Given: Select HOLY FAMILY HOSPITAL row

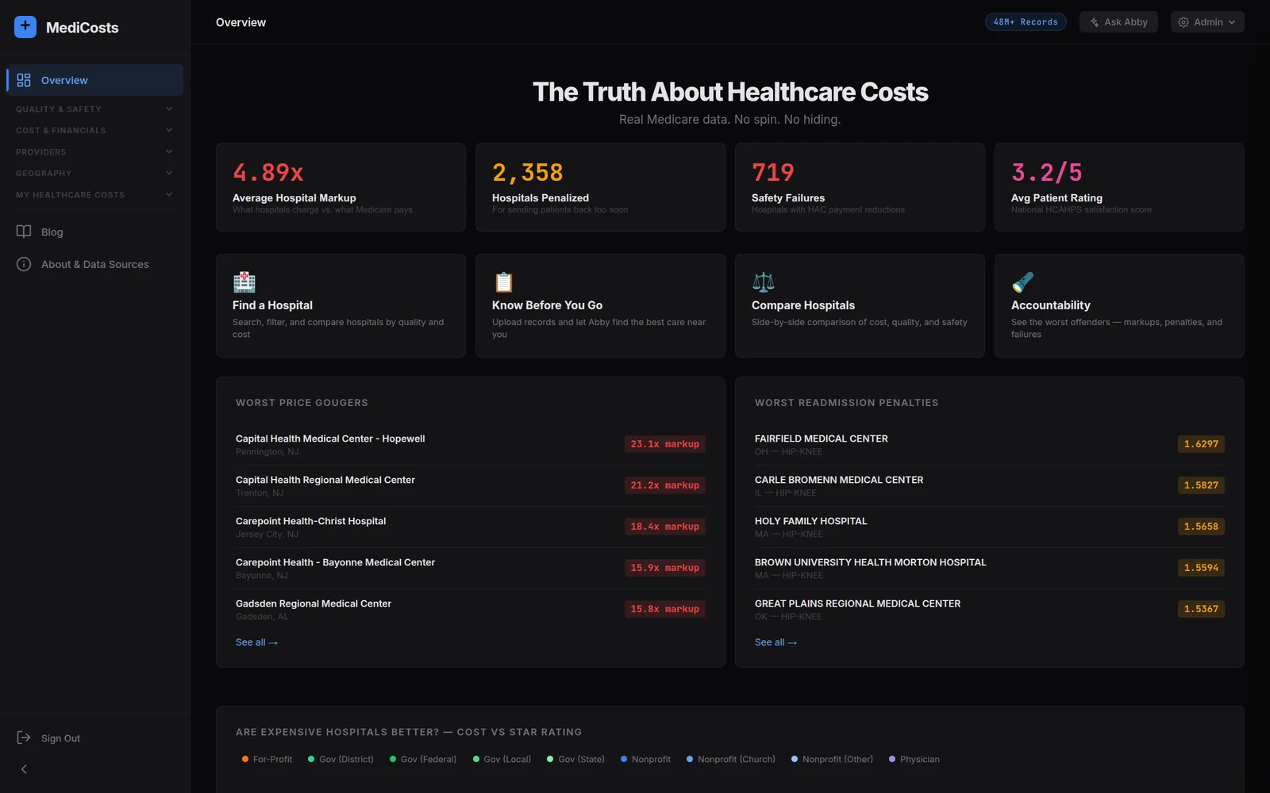Looking at the screenshot, I should 989,527.
